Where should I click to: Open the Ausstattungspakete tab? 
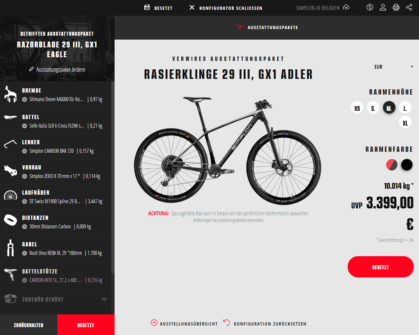267,27
